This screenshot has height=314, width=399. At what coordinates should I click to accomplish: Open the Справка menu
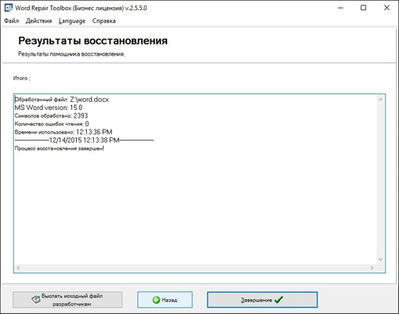point(103,20)
